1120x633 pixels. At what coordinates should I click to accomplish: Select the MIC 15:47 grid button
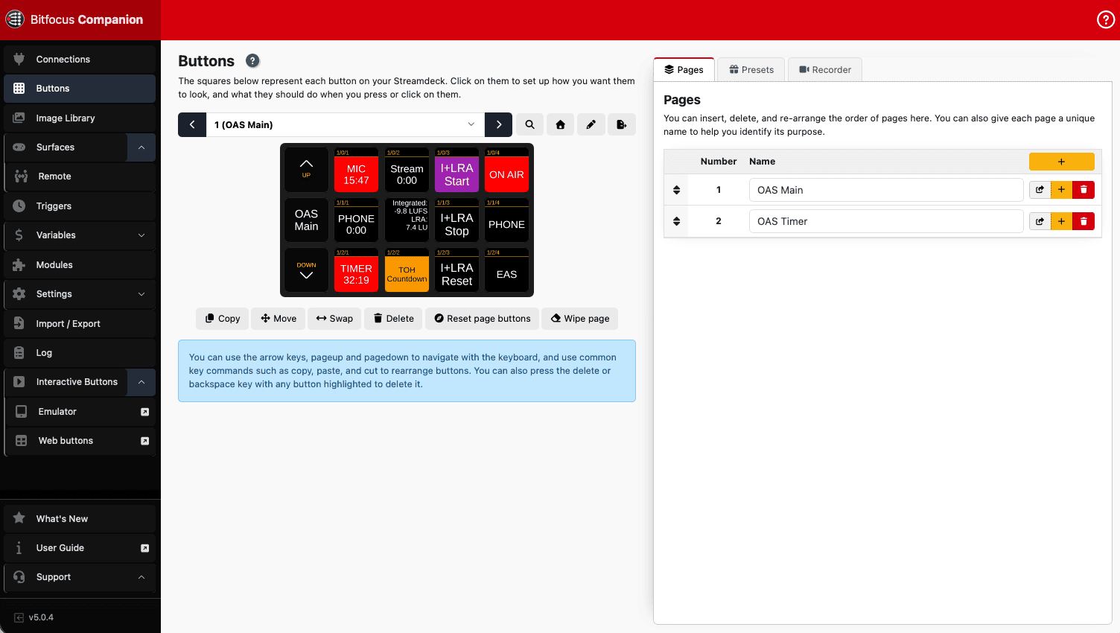tap(356, 171)
